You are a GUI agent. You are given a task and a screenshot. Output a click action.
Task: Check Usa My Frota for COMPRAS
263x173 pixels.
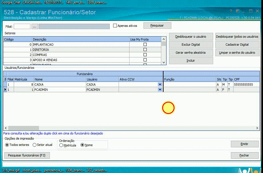pos(145,55)
